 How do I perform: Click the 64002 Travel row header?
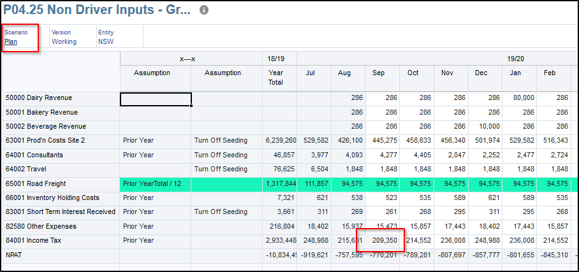point(61,169)
